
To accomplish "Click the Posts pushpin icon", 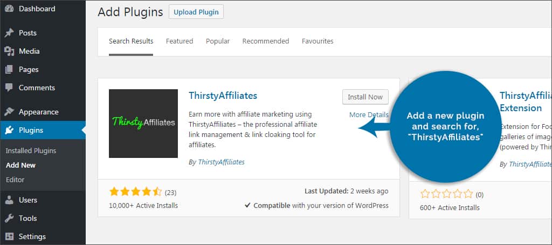I will click(9, 33).
